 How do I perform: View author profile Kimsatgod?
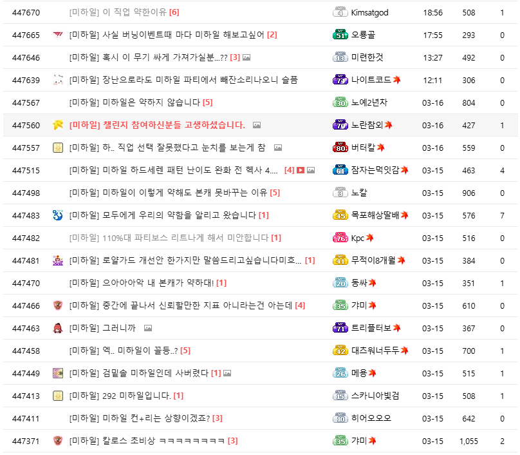pyautogui.click(x=369, y=12)
